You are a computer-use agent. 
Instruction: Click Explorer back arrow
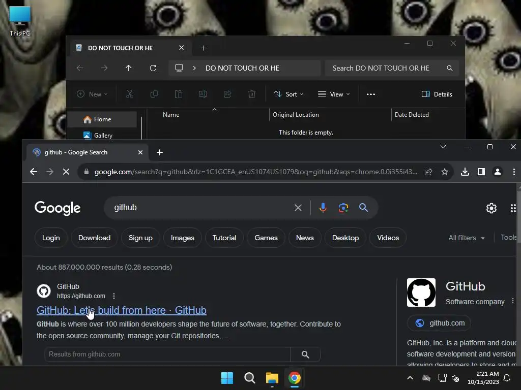pos(80,68)
